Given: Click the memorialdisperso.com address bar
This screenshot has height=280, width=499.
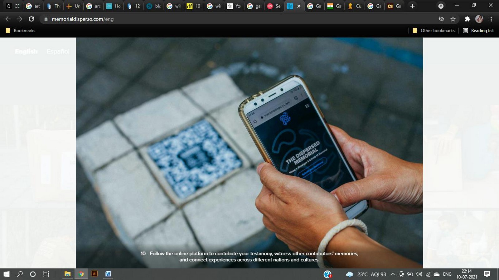Looking at the screenshot, I should click(237, 19).
